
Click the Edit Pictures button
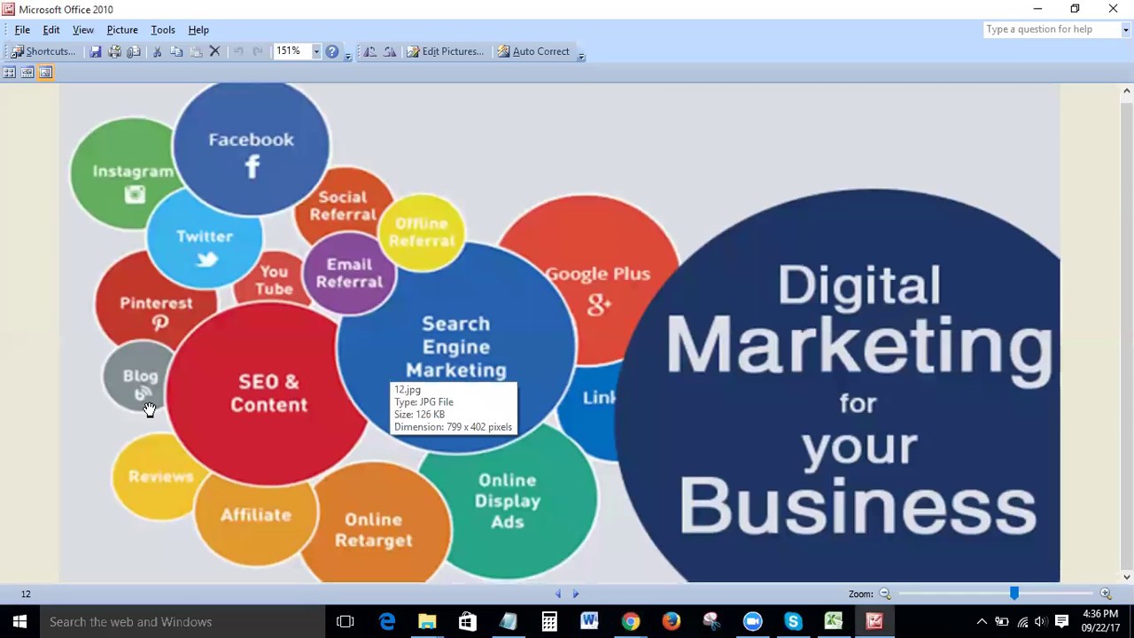pos(445,51)
